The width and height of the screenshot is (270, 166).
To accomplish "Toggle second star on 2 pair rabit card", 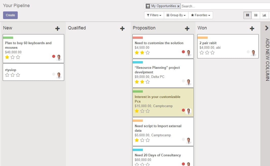I will click(x=207, y=53).
